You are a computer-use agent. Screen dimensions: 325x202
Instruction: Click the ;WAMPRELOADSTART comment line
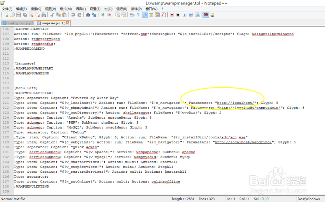pyautogui.click(x=31, y=29)
